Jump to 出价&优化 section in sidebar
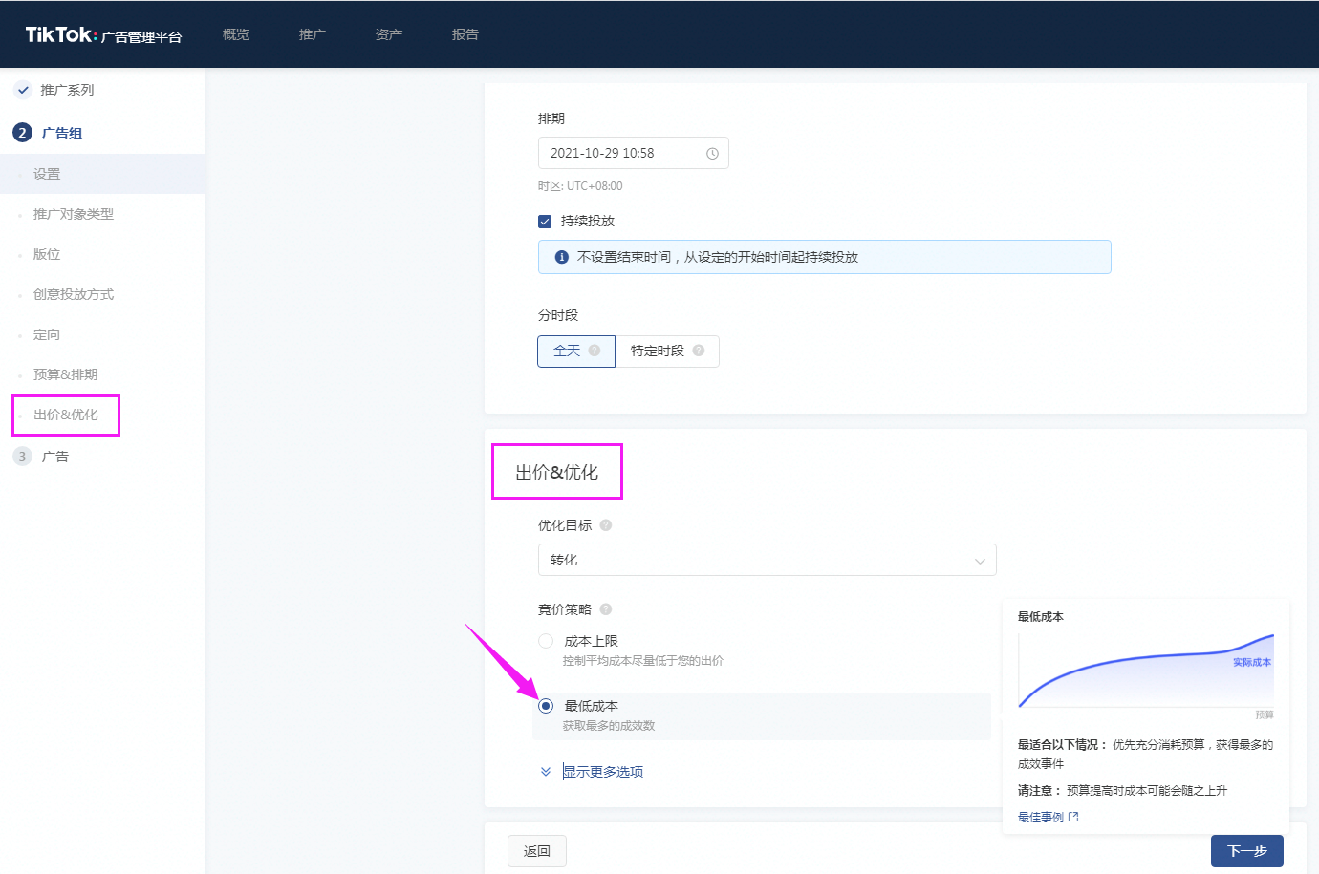1319x874 pixels. (x=65, y=415)
